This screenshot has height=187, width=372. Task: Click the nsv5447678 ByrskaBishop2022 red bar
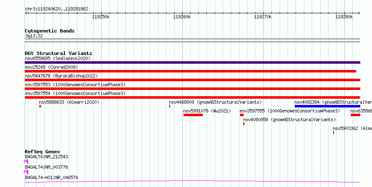click(192, 80)
